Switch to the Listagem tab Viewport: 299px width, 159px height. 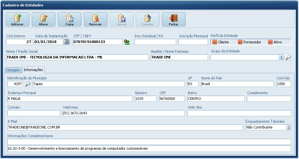pyautogui.click(x=13, y=70)
